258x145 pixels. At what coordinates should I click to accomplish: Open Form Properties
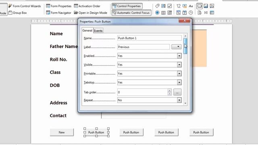(59, 6)
